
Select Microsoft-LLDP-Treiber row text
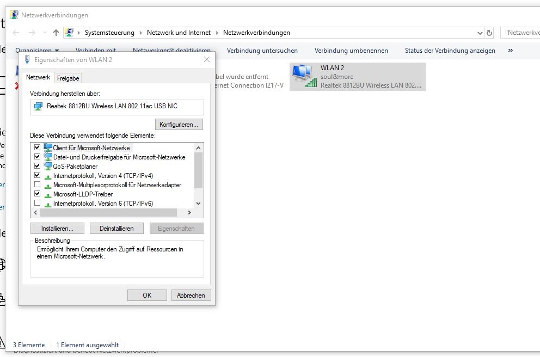tap(83, 194)
